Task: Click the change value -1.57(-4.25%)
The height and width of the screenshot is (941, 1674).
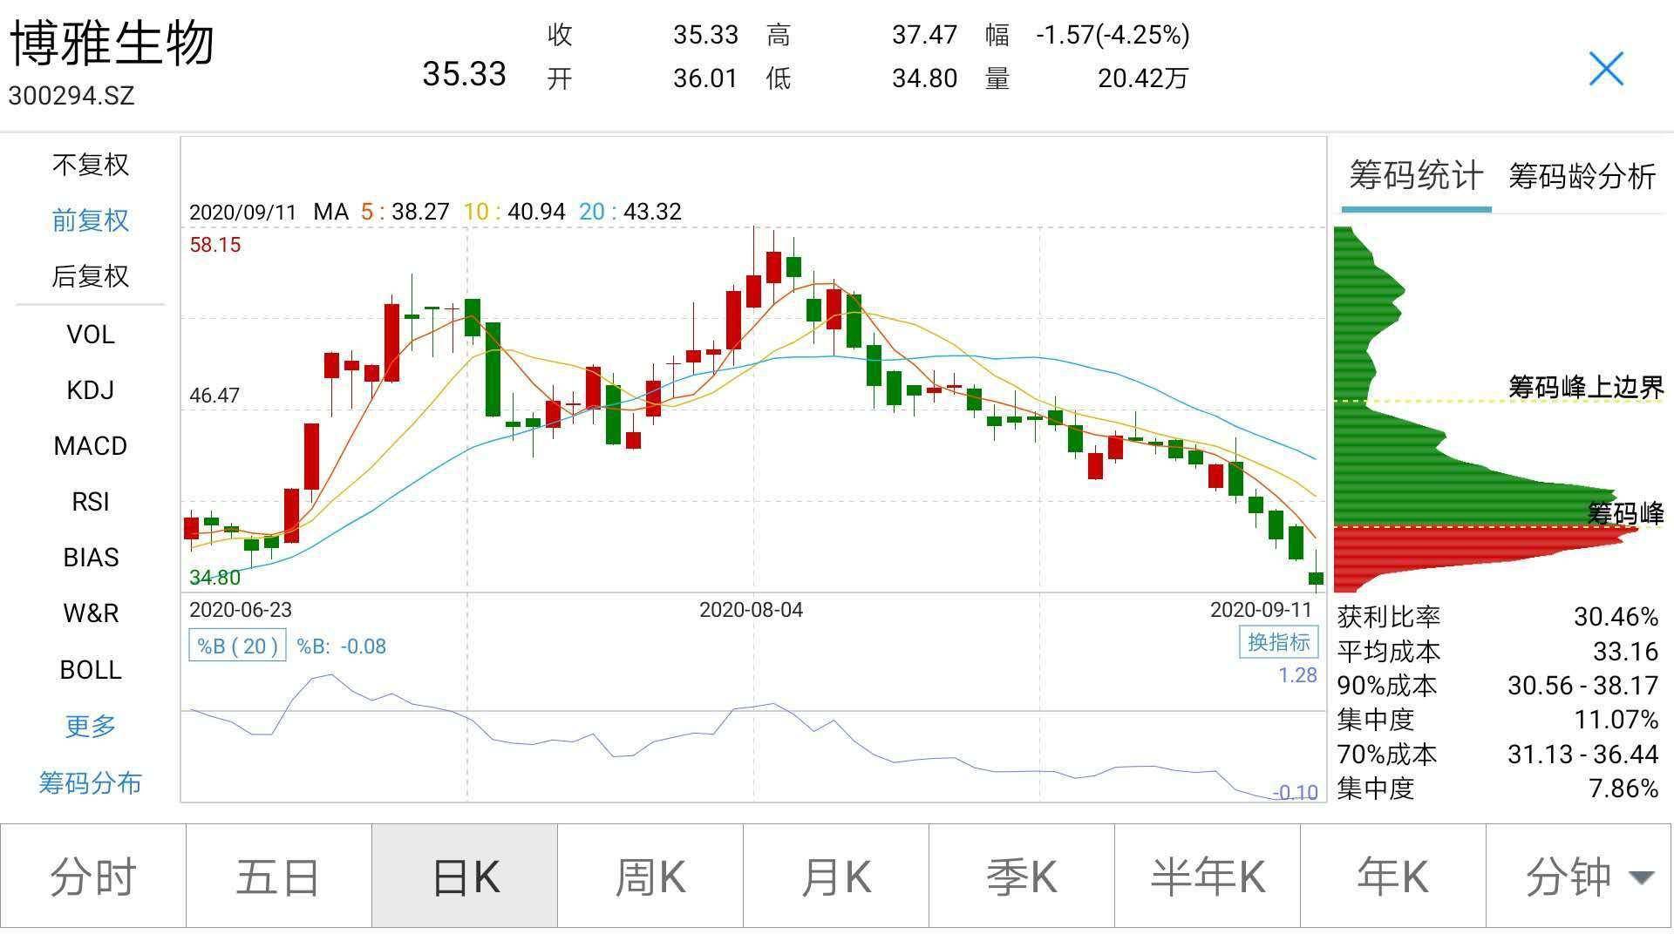Action: click(x=1113, y=35)
